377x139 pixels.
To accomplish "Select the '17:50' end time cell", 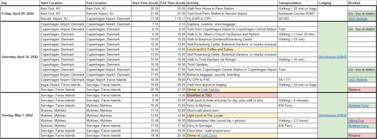I will coord(173,125).
